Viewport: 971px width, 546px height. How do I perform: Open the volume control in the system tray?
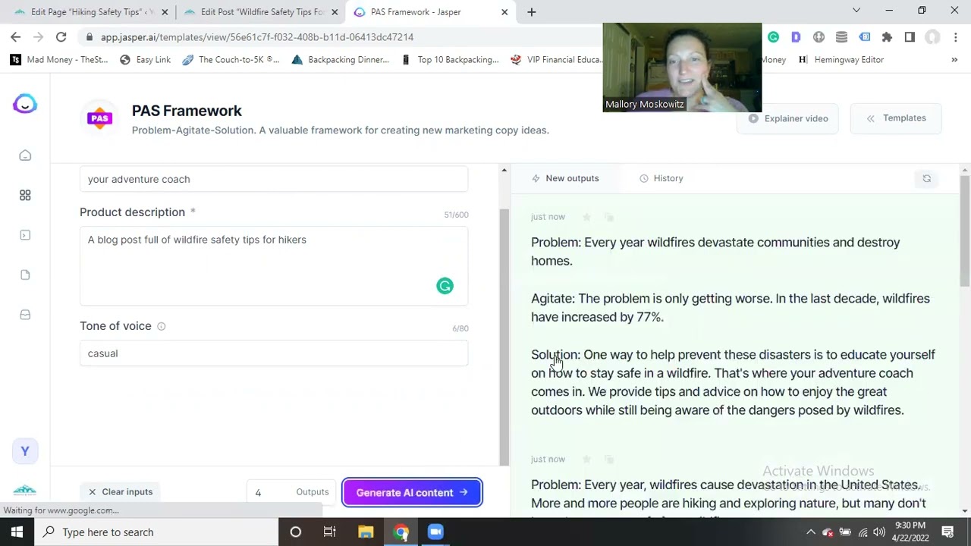pos(879,532)
